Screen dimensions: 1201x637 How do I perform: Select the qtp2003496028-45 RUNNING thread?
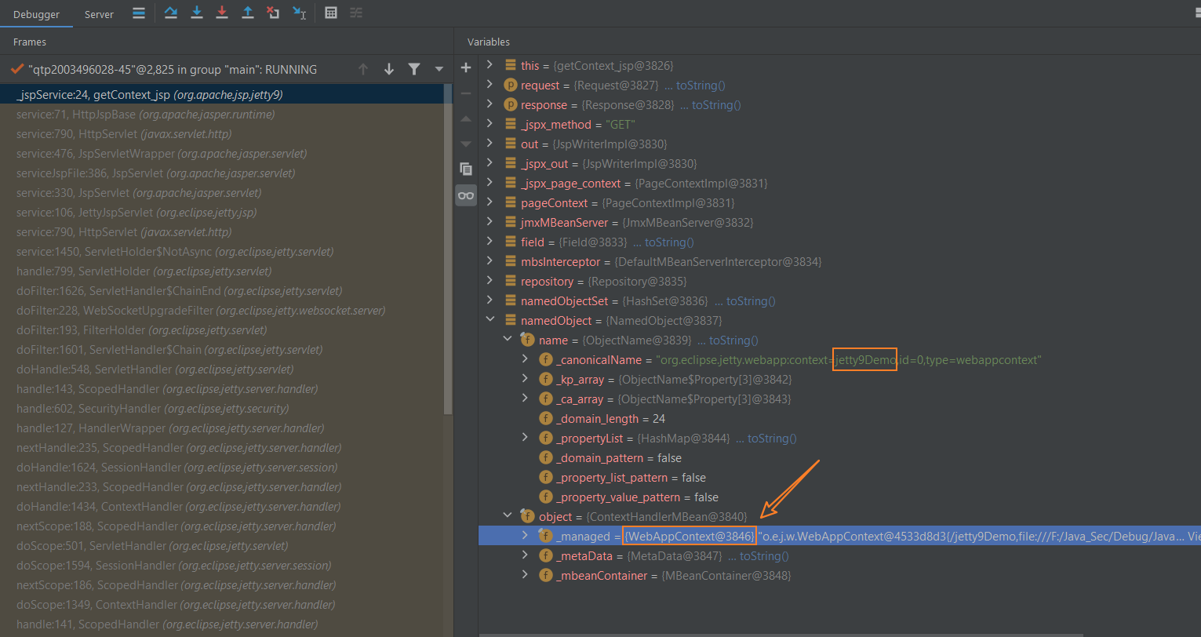[173, 69]
